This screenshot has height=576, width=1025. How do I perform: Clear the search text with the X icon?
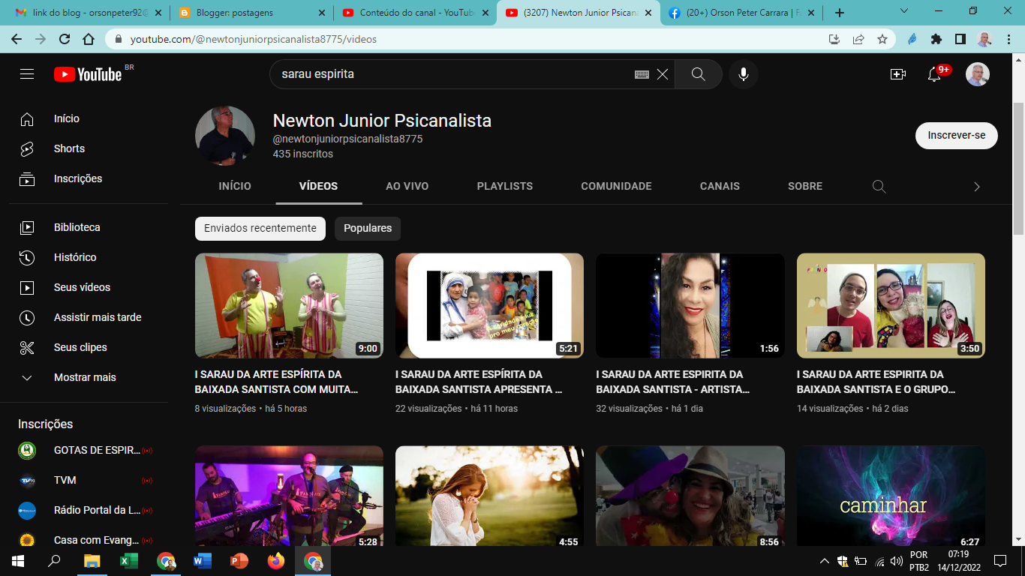[663, 74]
